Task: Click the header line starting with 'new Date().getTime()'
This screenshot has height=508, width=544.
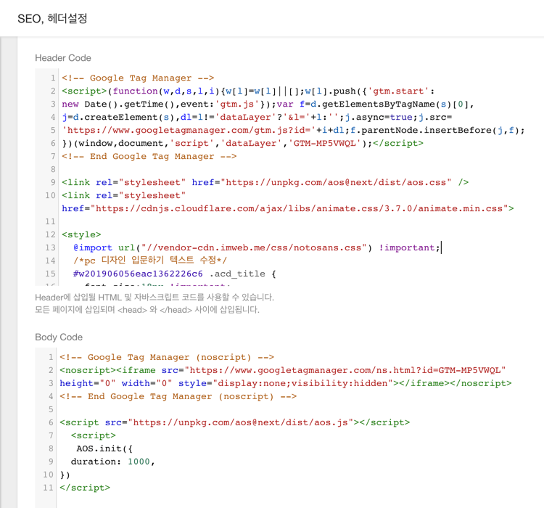Action: coord(268,105)
